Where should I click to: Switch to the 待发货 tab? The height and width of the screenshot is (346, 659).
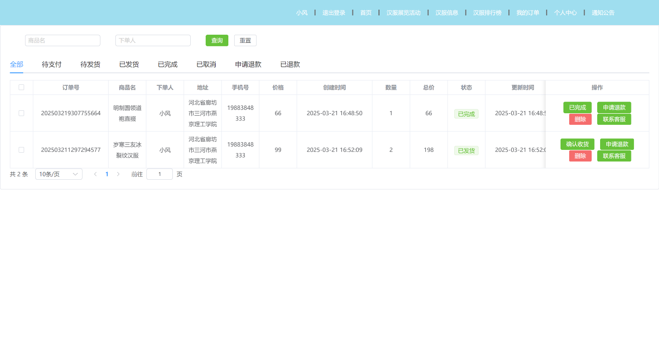pyautogui.click(x=90, y=64)
